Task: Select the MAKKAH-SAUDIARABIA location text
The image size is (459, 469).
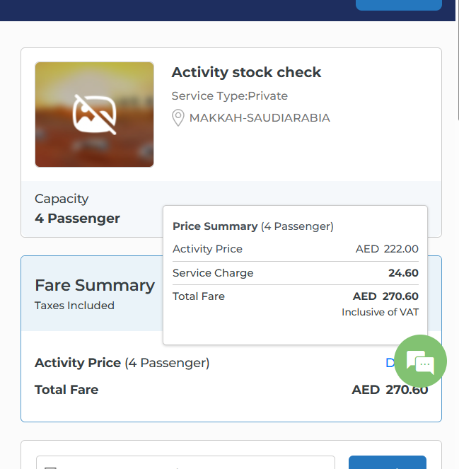Action: tap(260, 118)
